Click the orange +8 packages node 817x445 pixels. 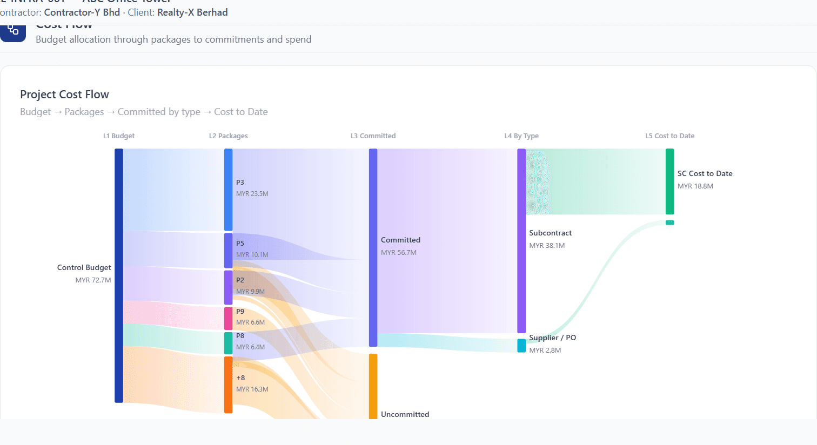[x=229, y=385]
